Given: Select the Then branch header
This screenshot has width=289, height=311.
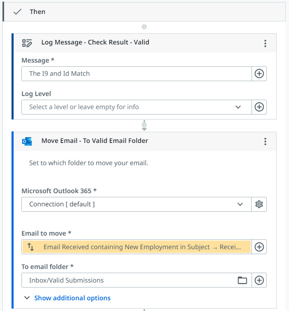Looking at the screenshot, I should 144,12.
